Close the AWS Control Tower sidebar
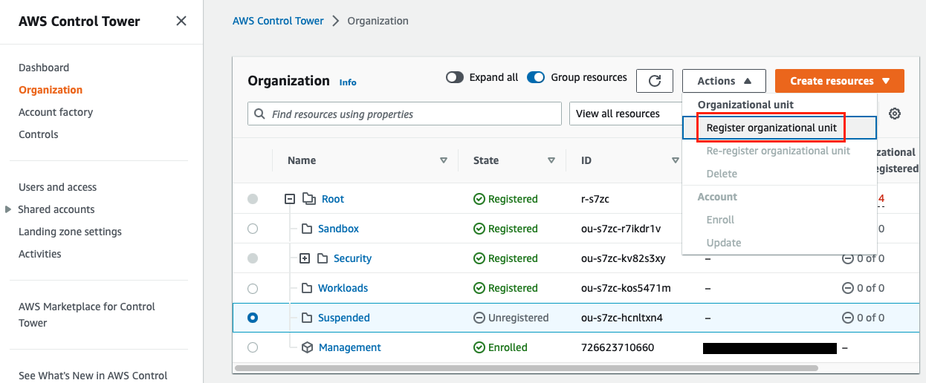The height and width of the screenshot is (383, 926). click(181, 22)
